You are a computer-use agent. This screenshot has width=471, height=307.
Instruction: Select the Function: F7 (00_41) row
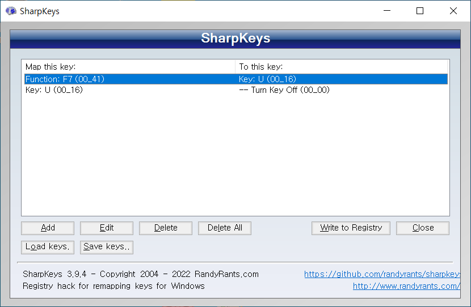236,79
